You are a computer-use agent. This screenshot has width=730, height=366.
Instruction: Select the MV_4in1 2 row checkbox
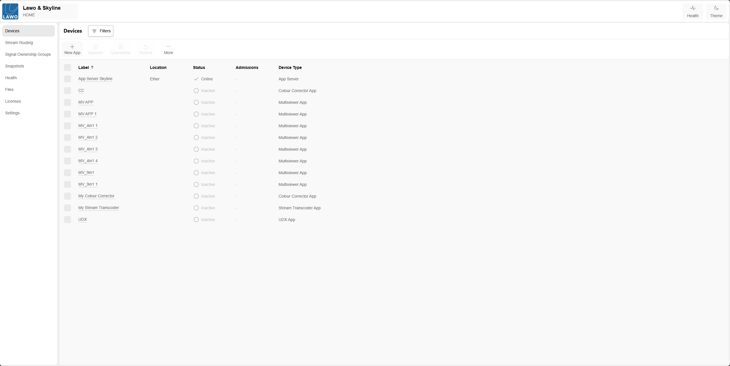point(68,138)
